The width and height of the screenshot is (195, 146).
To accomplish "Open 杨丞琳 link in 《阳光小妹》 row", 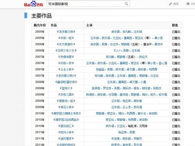I will (122, 132).
